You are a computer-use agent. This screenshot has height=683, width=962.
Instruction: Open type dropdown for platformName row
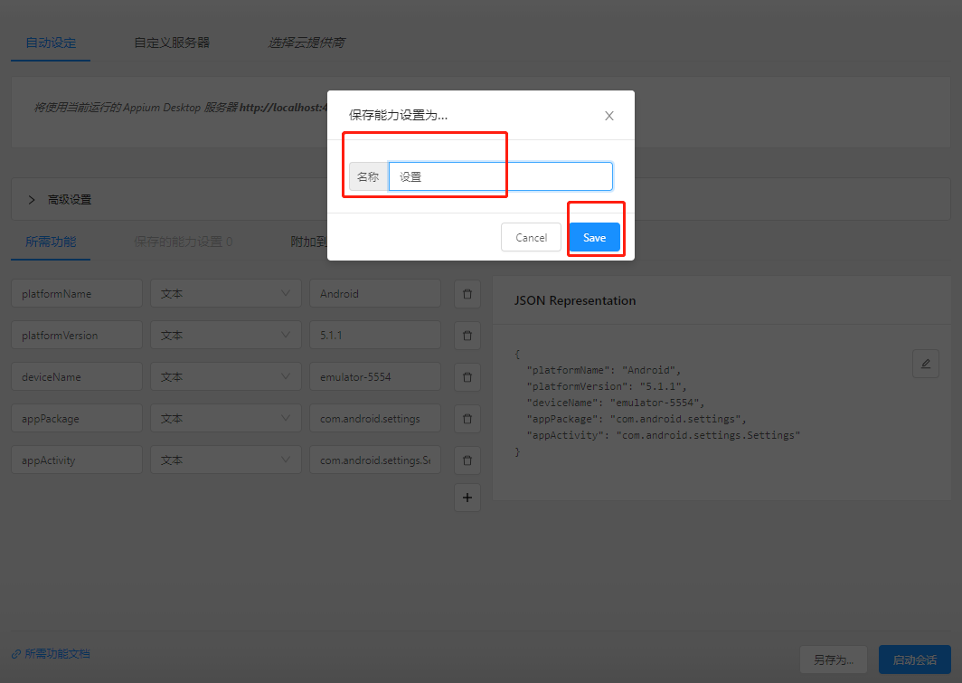click(226, 294)
